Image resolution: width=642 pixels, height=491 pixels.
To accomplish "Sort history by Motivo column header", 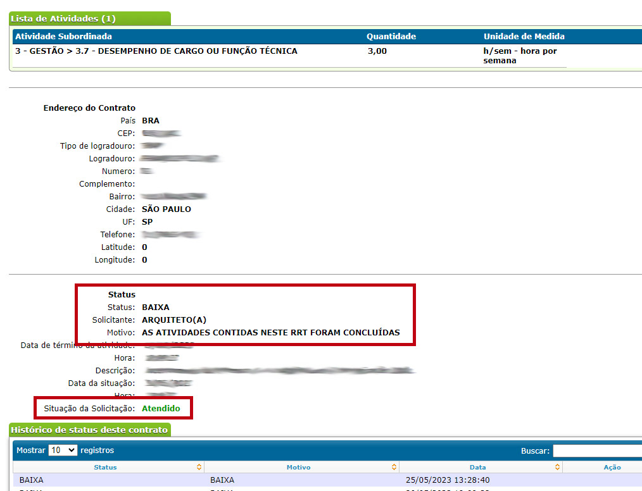I will (x=298, y=467).
